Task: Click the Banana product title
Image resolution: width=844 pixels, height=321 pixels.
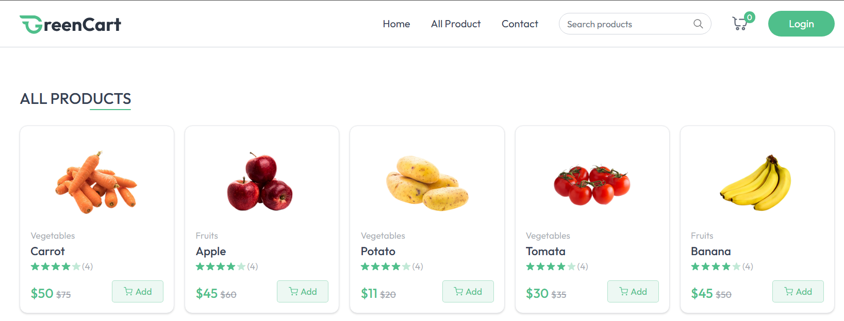Action: coord(710,252)
